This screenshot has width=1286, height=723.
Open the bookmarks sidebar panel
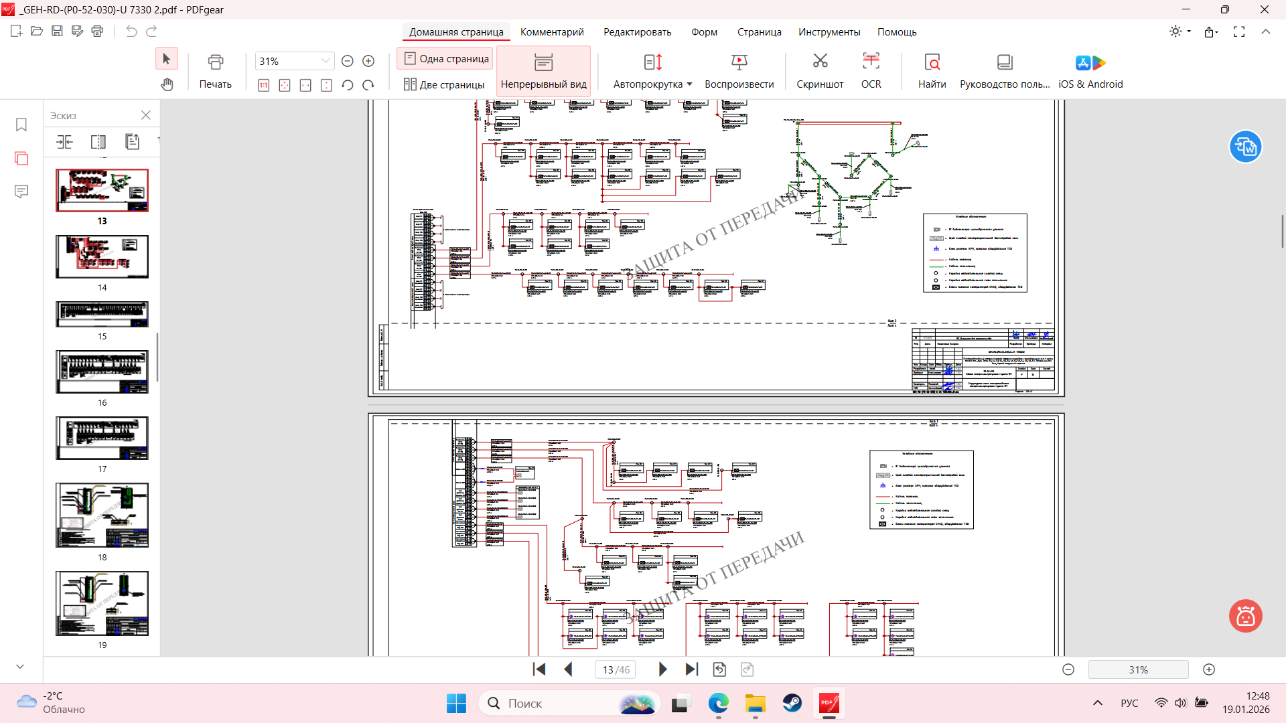coord(21,125)
